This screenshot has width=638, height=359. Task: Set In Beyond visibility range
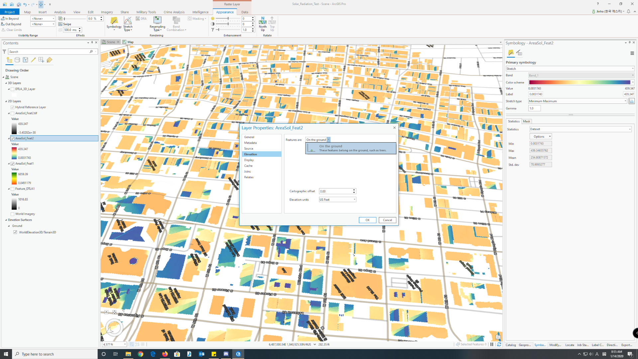10,19
